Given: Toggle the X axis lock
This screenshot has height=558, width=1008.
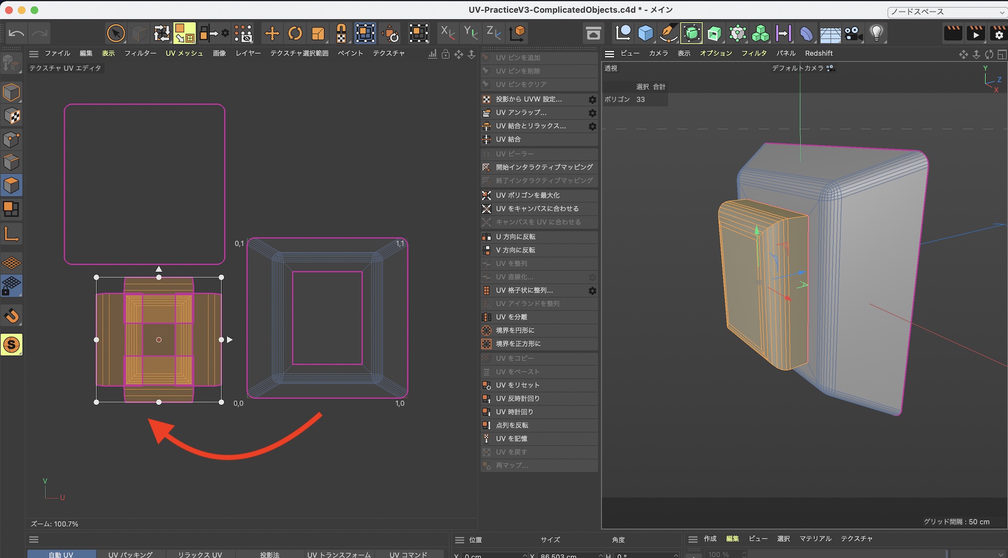Looking at the screenshot, I should point(447,33).
